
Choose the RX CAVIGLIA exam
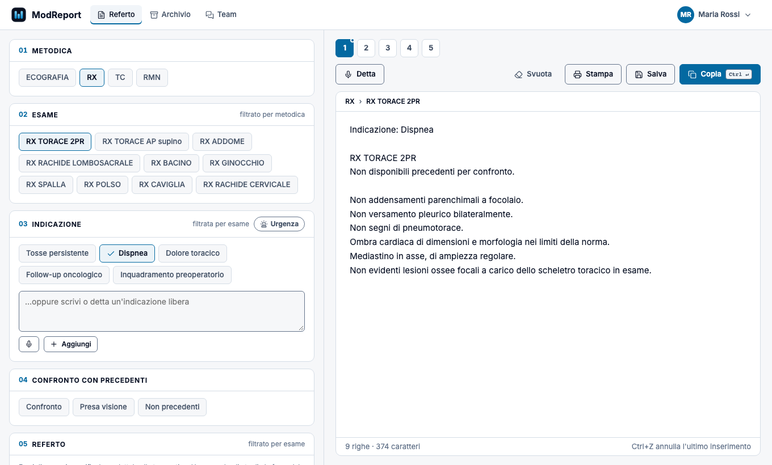162,185
